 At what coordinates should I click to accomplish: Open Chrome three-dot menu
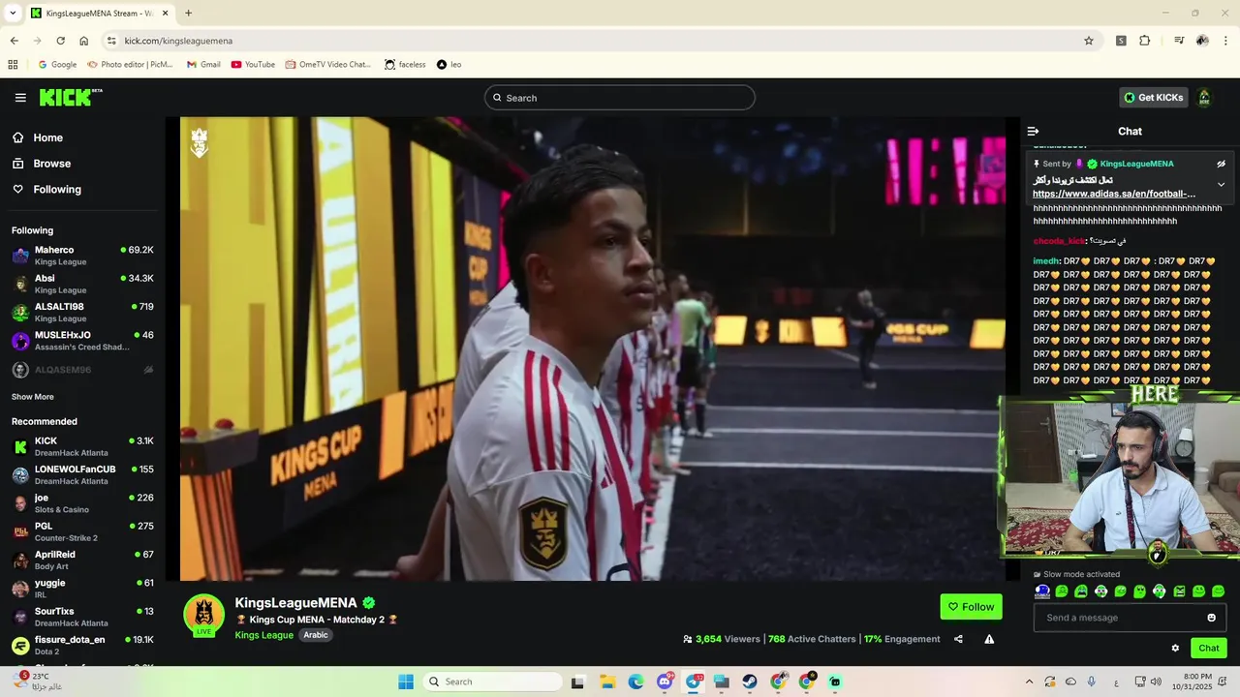click(1226, 41)
